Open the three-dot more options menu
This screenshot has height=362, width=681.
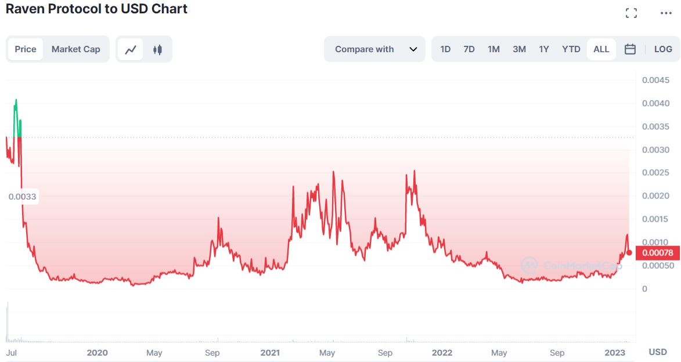pos(665,13)
